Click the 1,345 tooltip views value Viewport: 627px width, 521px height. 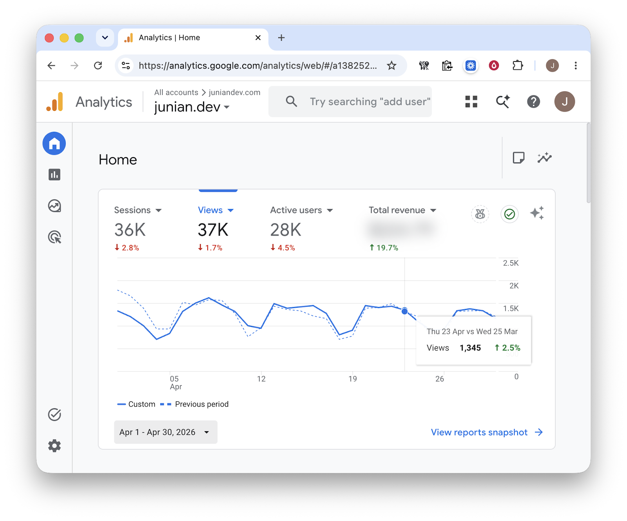[470, 348]
